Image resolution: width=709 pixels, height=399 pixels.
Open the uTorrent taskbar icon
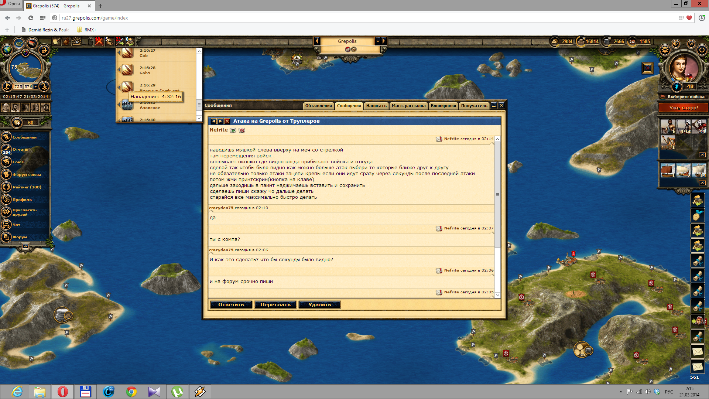coord(177,392)
